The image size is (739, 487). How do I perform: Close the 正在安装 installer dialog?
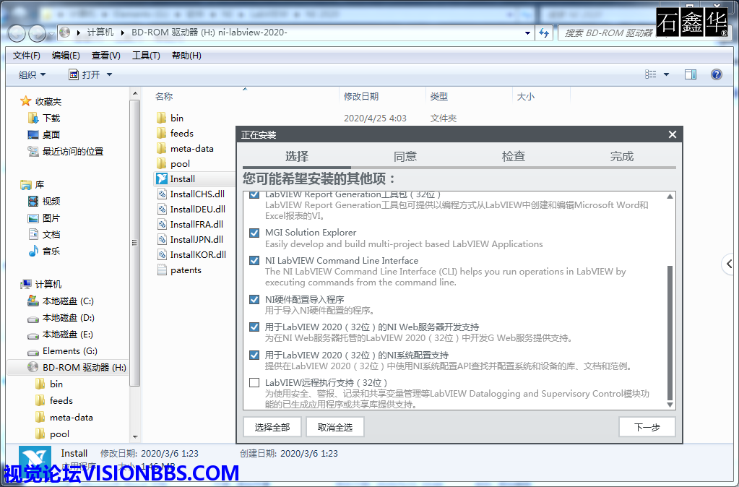tap(673, 135)
